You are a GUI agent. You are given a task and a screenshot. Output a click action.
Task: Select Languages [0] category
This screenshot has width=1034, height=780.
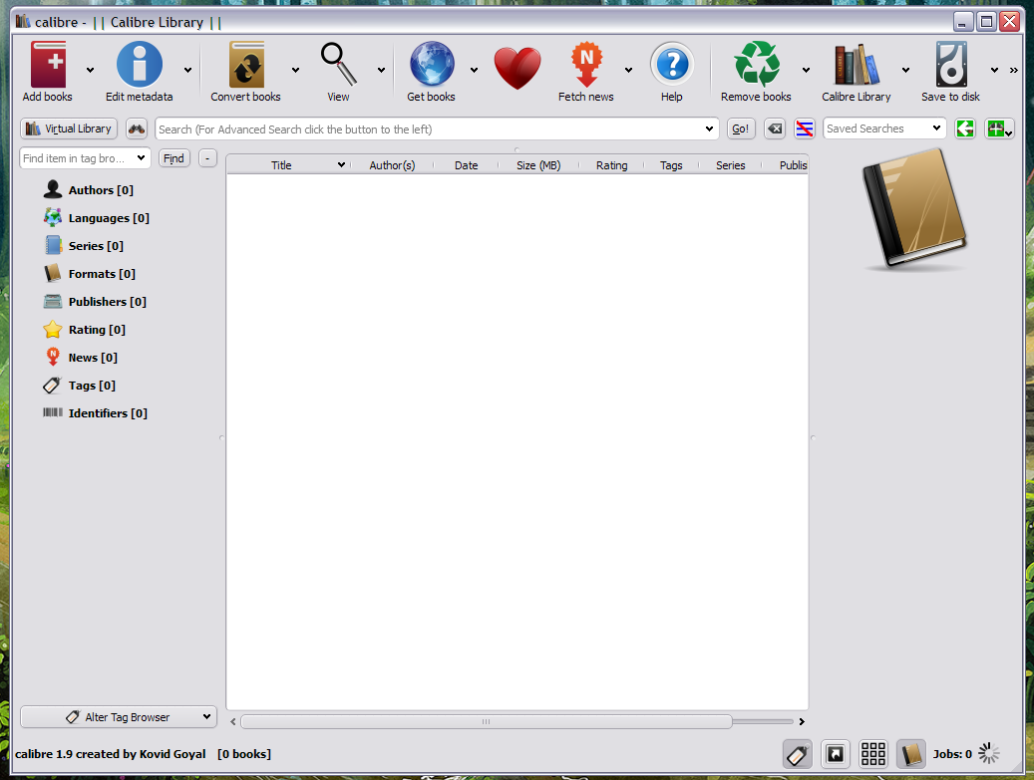pos(109,218)
